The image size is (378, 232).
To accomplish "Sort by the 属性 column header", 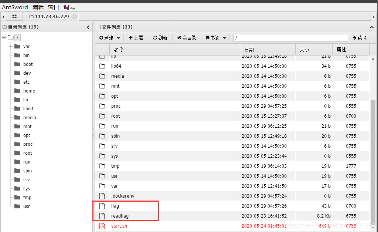I will point(351,50).
